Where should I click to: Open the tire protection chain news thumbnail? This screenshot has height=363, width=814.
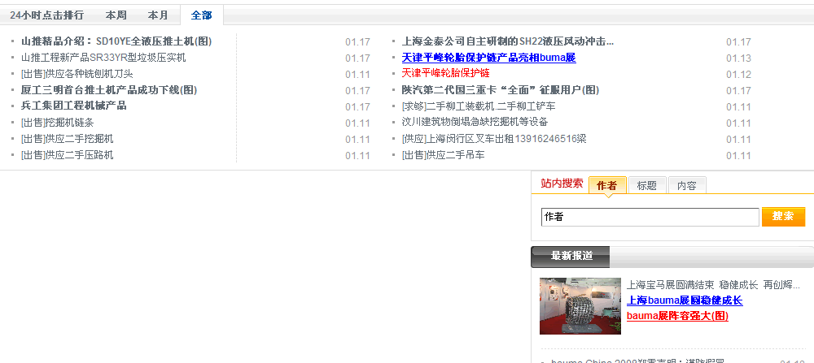(580, 306)
